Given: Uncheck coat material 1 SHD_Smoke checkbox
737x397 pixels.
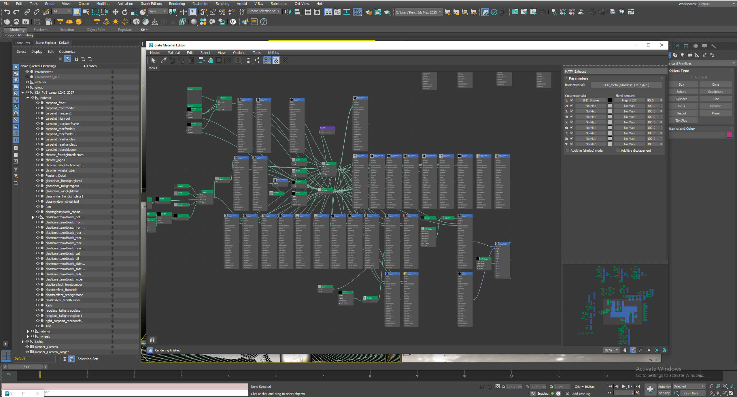Looking at the screenshot, I should coord(572,100).
